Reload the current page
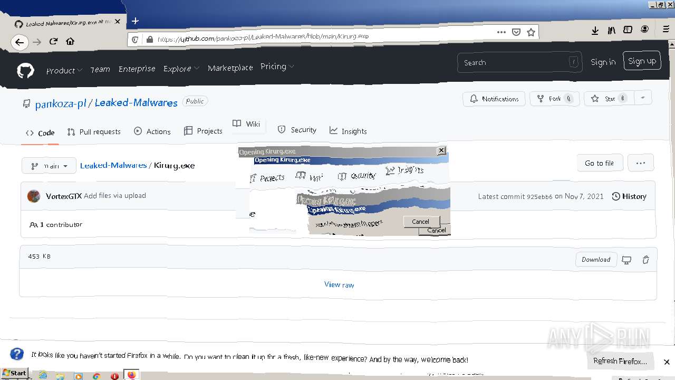Image resolution: width=675 pixels, height=380 pixels. [53, 42]
